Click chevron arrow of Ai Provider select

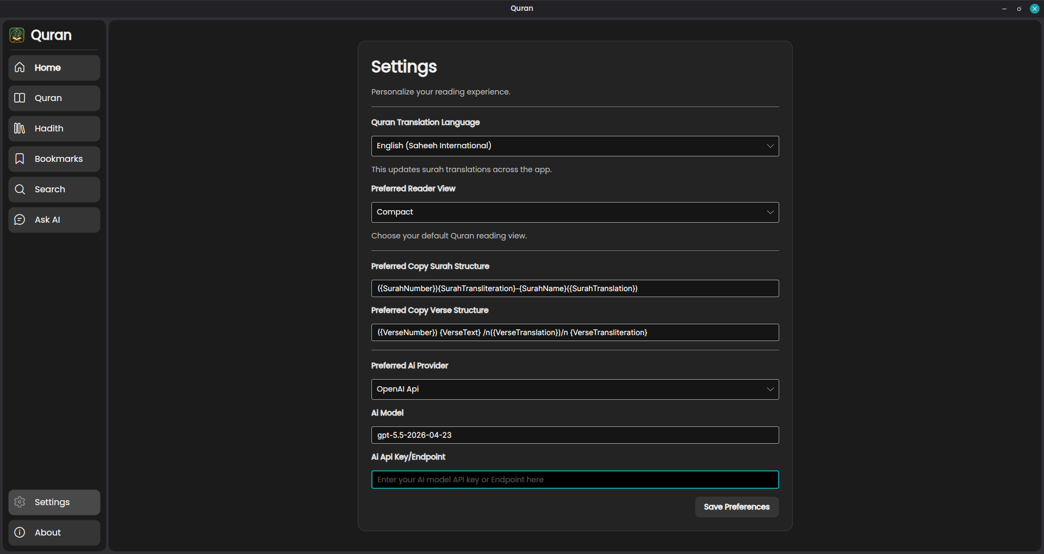pos(770,389)
